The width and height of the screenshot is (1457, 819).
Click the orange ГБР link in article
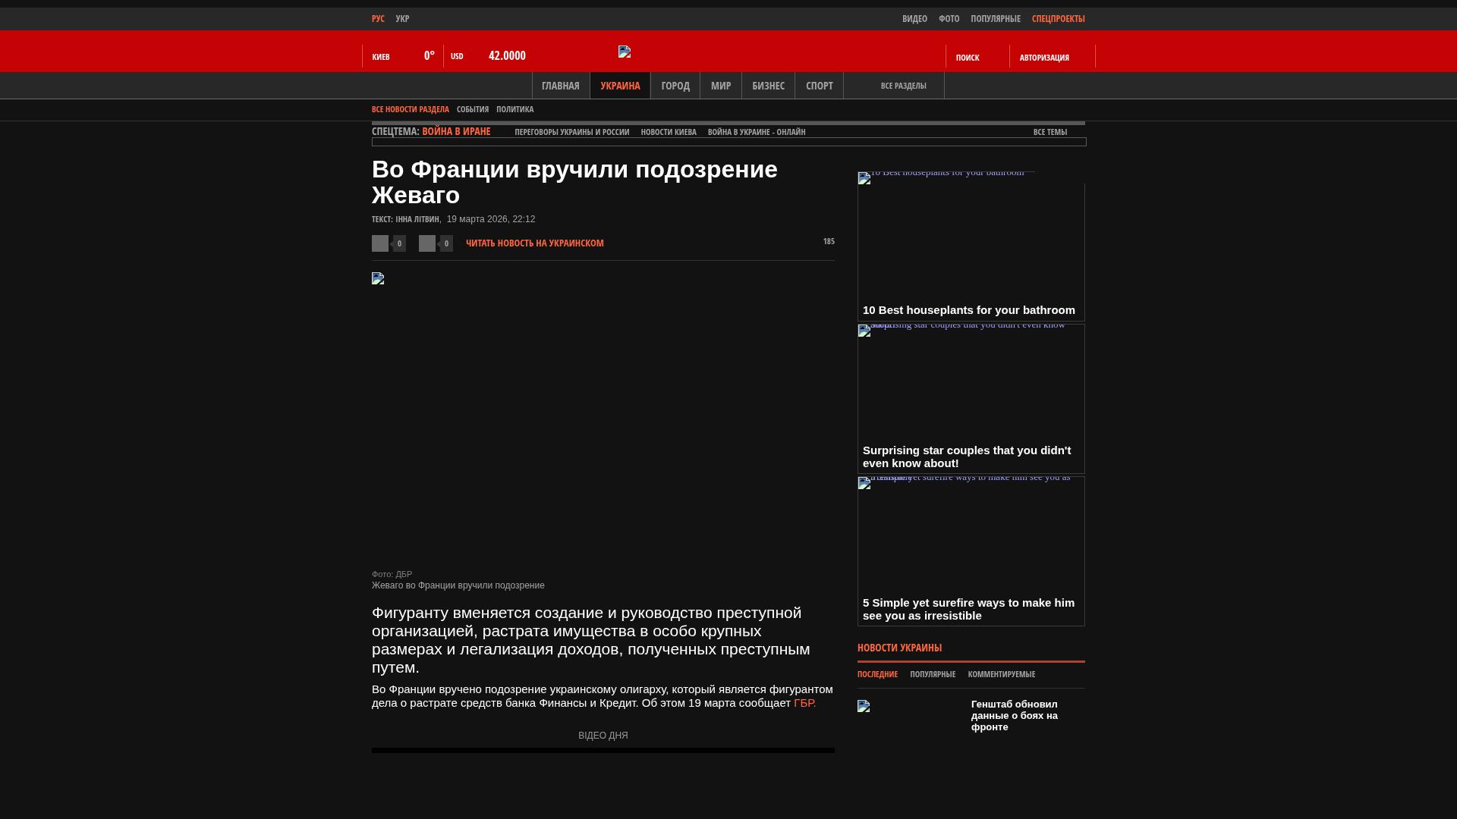click(x=804, y=703)
